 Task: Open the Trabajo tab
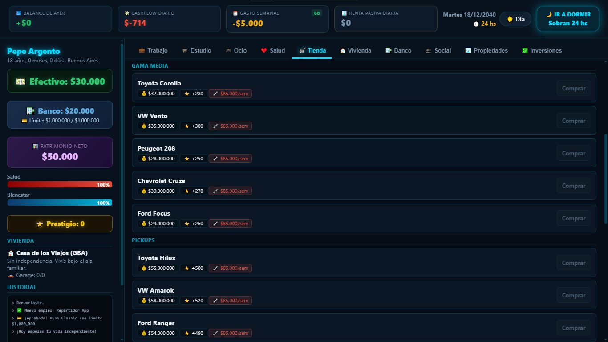coord(153,51)
